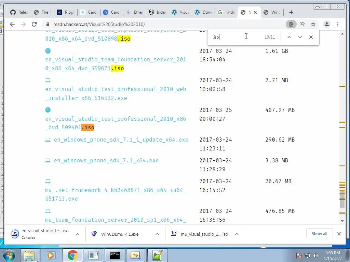
Task: Open Windows Explorer from taskbar
Action: [29, 255]
